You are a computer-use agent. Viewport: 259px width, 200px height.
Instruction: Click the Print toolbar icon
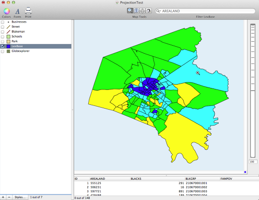28,11
